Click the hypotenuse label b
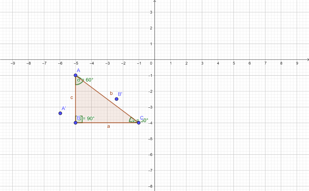This screenshot has height=191, width=309. [111, 93]
